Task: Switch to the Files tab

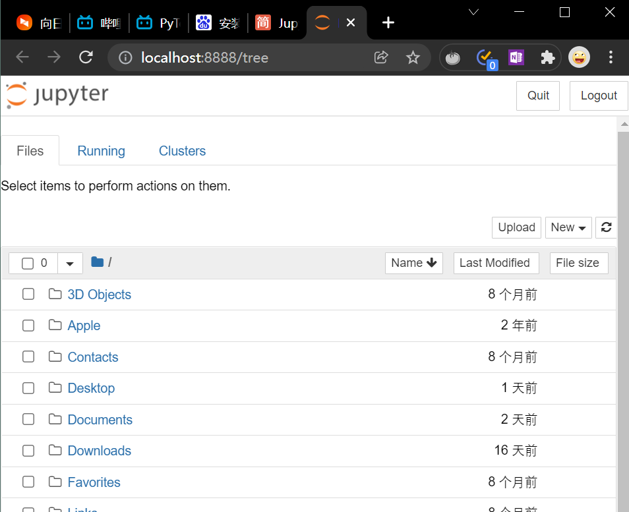Action: pos(30,151)
